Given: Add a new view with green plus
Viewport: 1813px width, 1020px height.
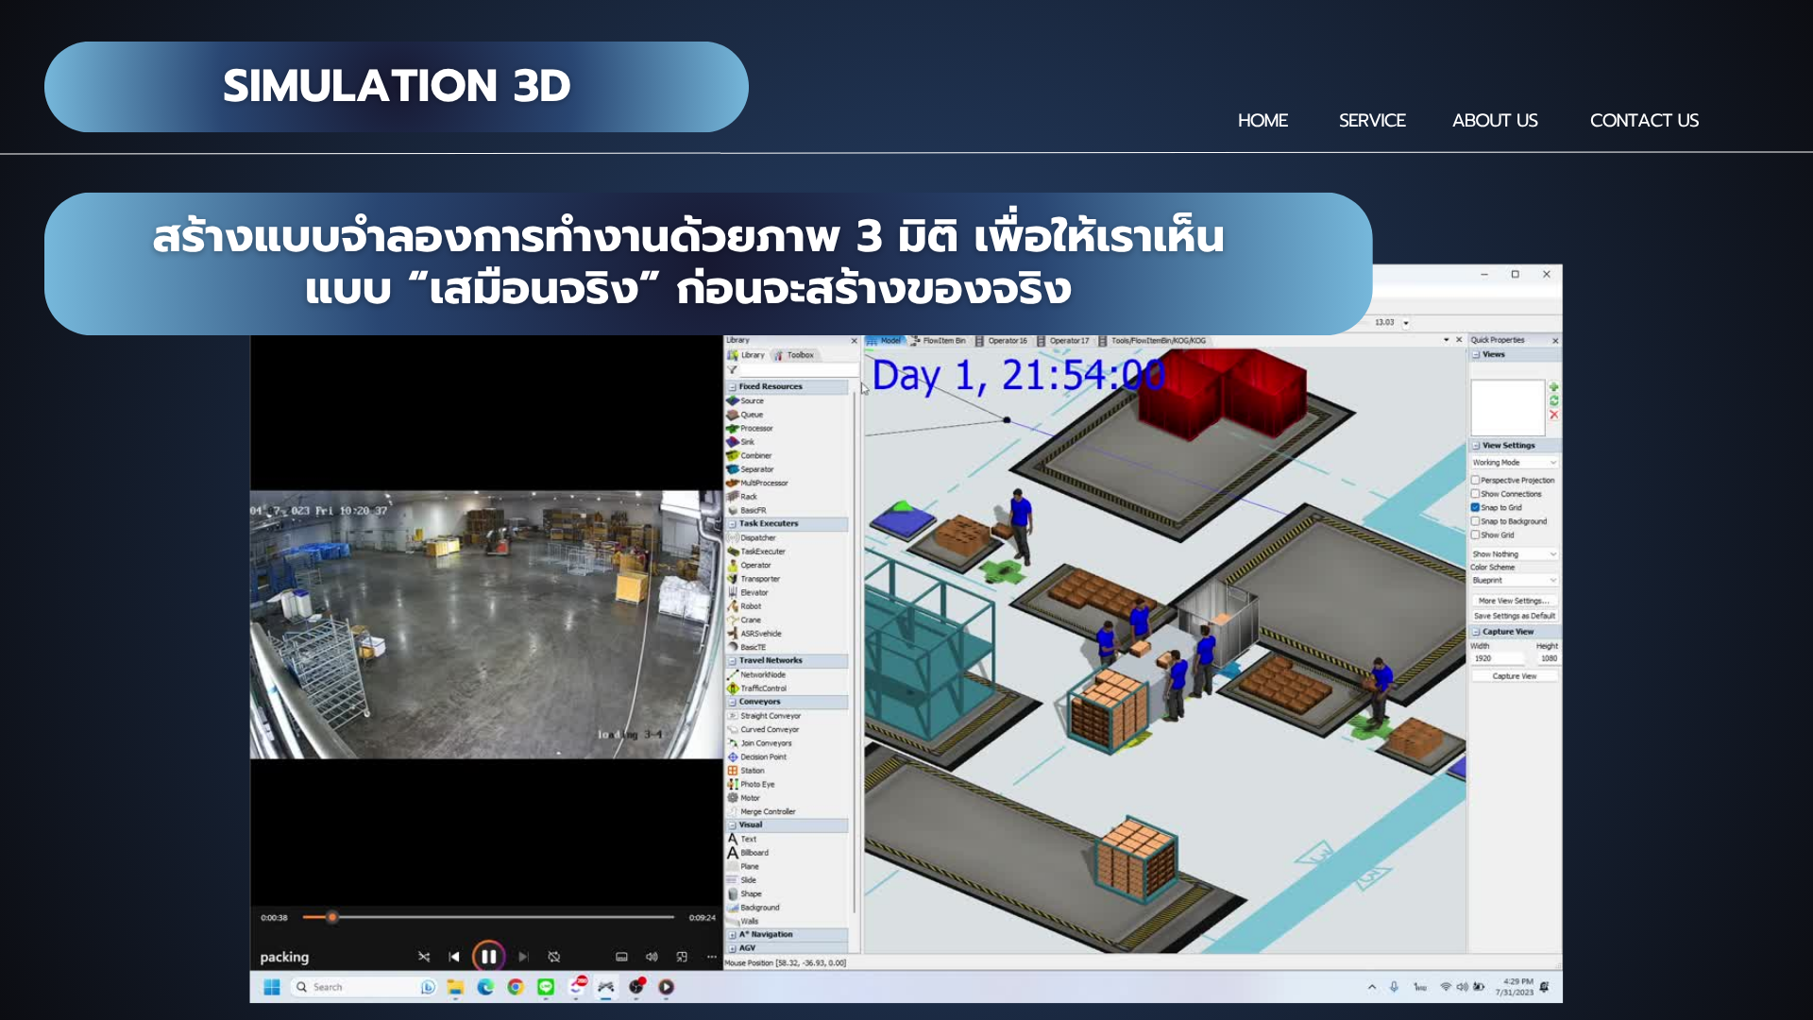Looking at the screenshot, I should click(x=1553, y=387).
